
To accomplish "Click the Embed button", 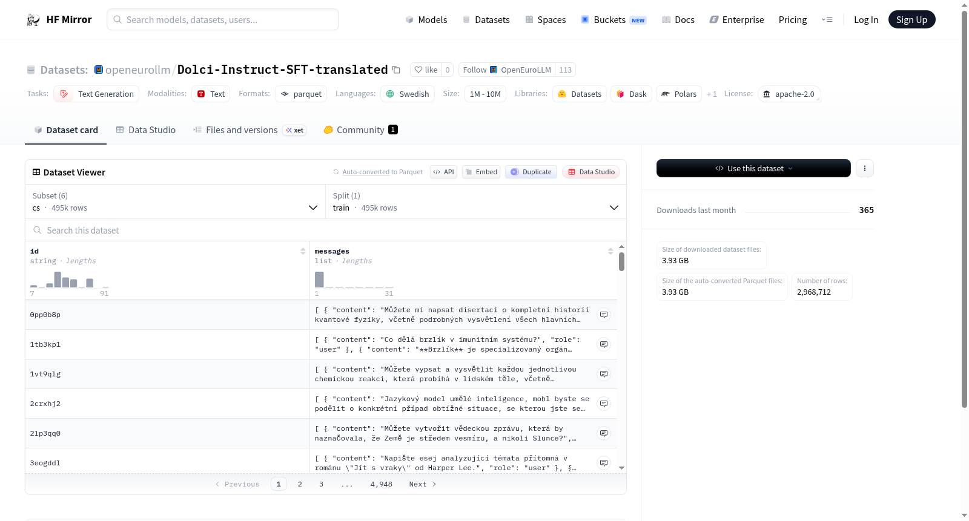I will (x=481, y=172).
